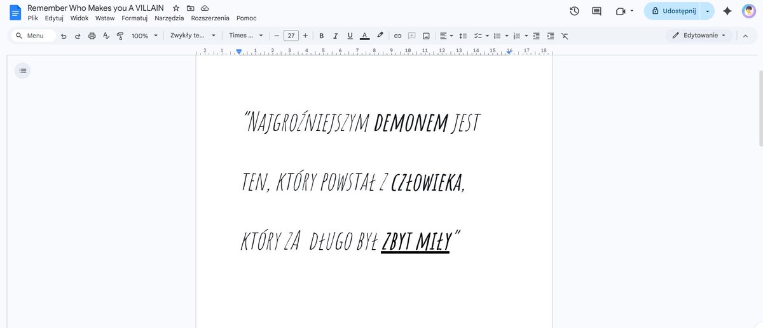Open the Google account avatar
Screen dimensions: 763x328
pyautogui.click(x=749, y=11)
